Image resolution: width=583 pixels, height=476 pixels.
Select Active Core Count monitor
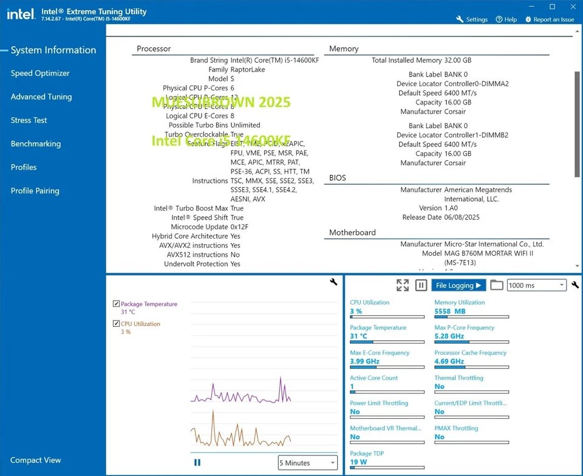coord(387,384)
